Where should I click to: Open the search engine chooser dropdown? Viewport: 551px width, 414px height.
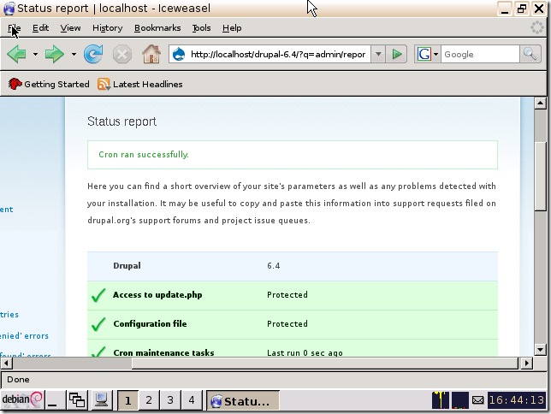click(x=435, y=55)
